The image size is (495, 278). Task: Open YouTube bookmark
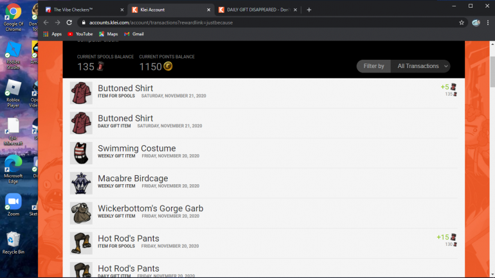tap(80, 34)
